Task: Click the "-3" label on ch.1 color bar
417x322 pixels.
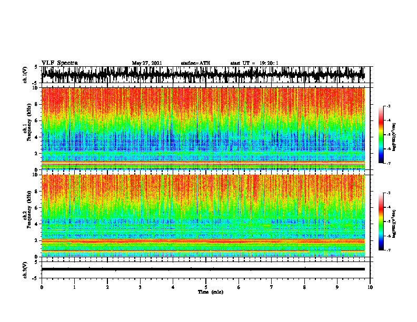Action: [x=388, y=106]
